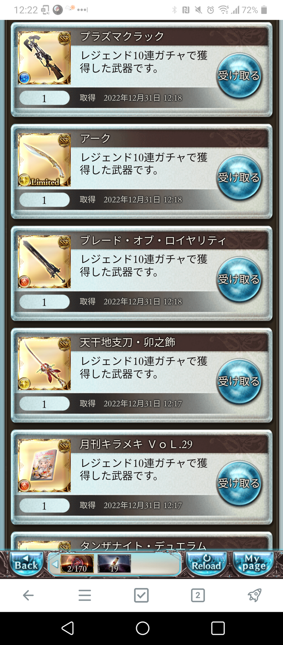Open the raid icon showing 2/170
The image size is (283, 645).
pyautogui.click(x=77, y=563)
